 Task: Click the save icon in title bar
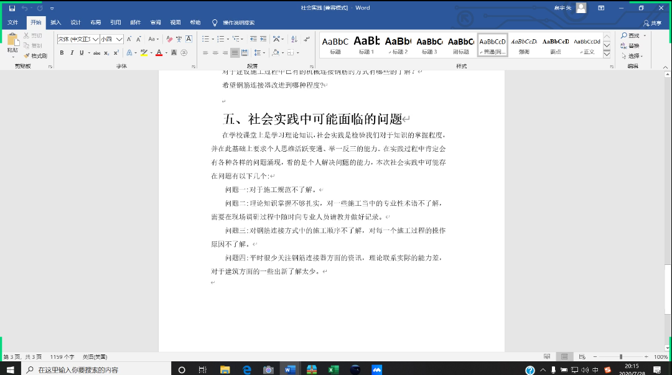click(12, 8)
